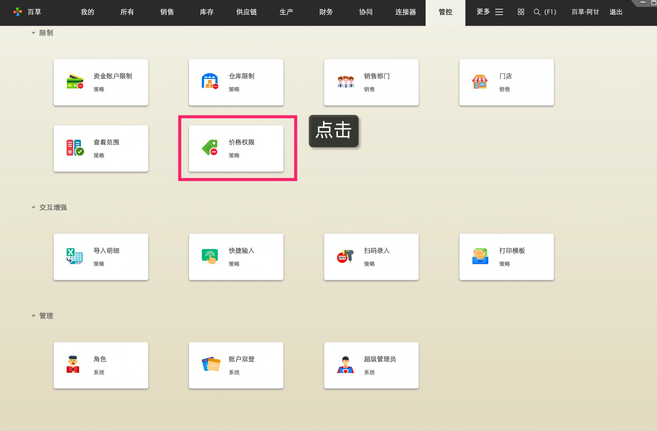The height and width of the screenshot is (431, 657).
Task: Collapse the 限制 section
Action: click(x=33, y=33)
